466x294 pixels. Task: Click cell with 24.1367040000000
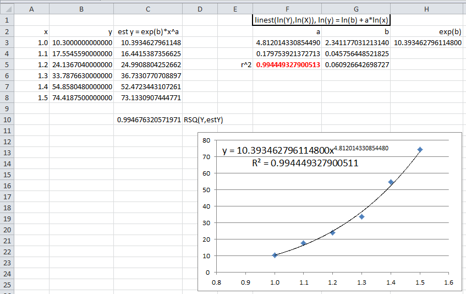81,64
